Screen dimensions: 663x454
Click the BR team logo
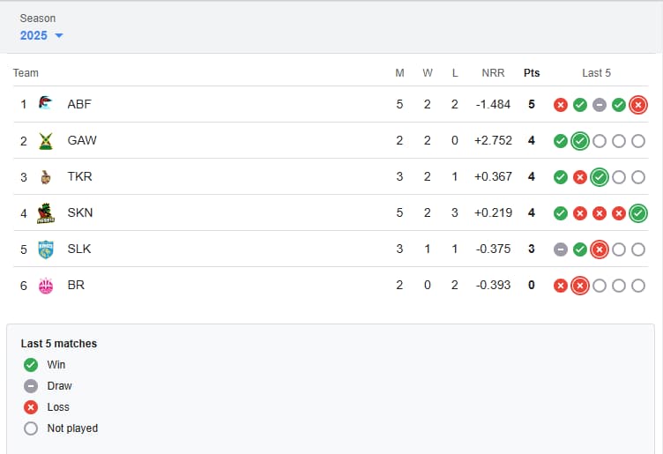coord(46,286)
